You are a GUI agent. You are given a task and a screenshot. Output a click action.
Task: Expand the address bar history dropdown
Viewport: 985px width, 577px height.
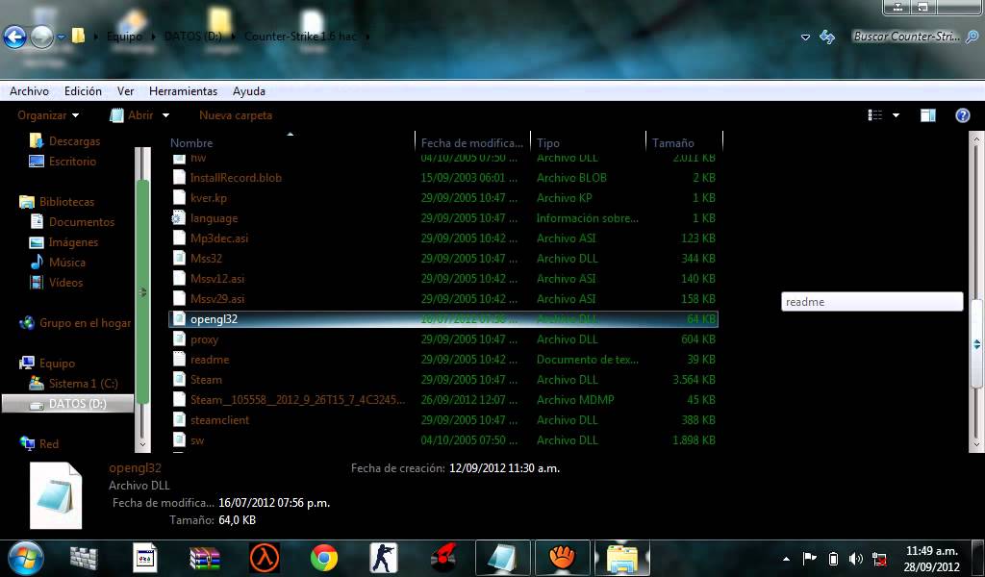pyautogui.click(x=805, y=38)
